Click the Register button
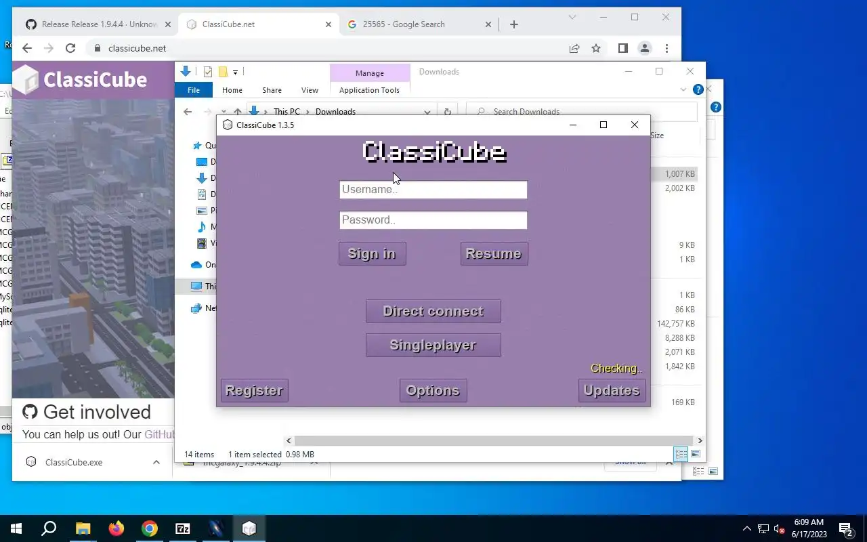Screen dimensions: 867x542 [254, 390]
